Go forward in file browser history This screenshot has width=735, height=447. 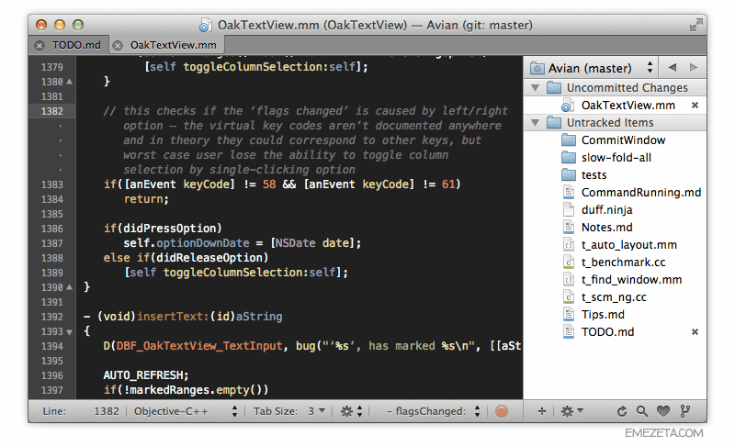pyautogui.click(x=694, y=68)
